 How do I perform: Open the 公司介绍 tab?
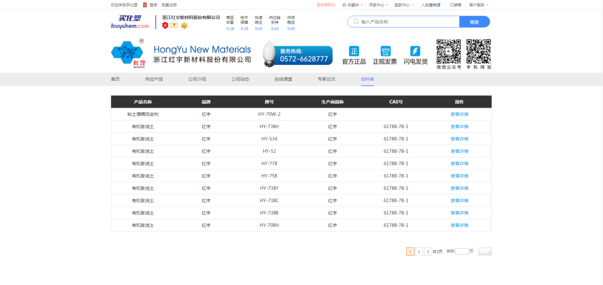tap(197, 79)
